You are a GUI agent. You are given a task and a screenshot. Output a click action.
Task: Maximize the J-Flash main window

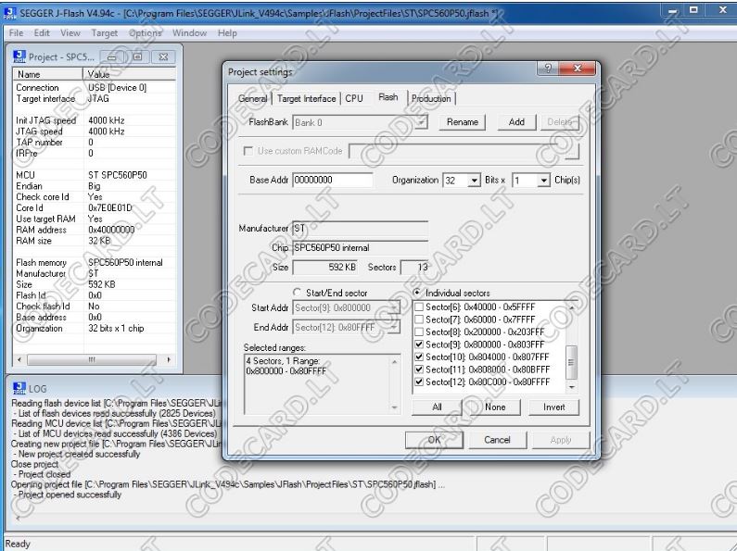click(x=693, y=9)
